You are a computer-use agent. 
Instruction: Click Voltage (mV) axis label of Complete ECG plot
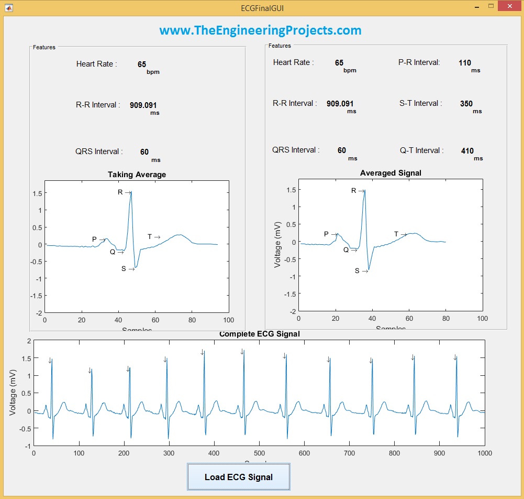click(x=13, y=393)
